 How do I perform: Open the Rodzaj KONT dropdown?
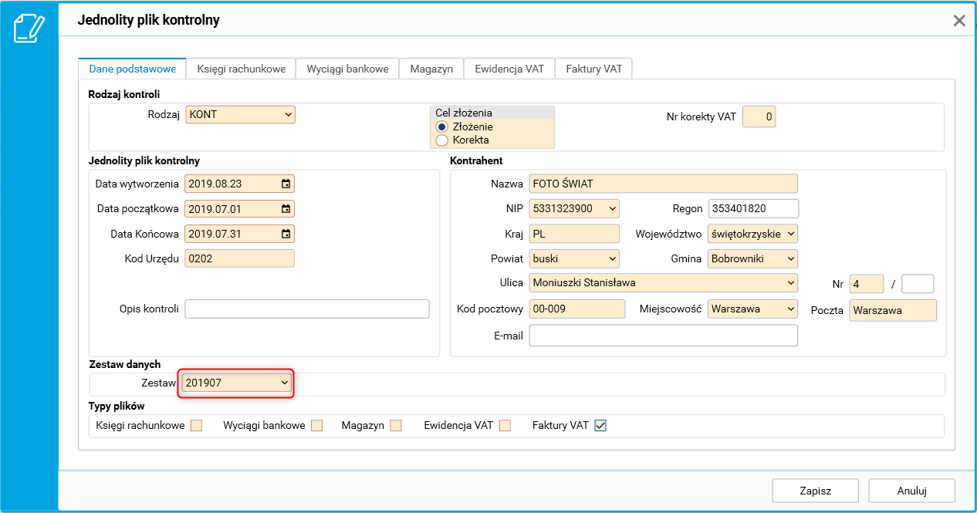point(241,114)
